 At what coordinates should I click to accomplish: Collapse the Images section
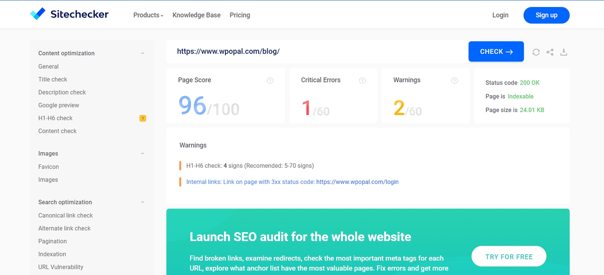point(142,154)
